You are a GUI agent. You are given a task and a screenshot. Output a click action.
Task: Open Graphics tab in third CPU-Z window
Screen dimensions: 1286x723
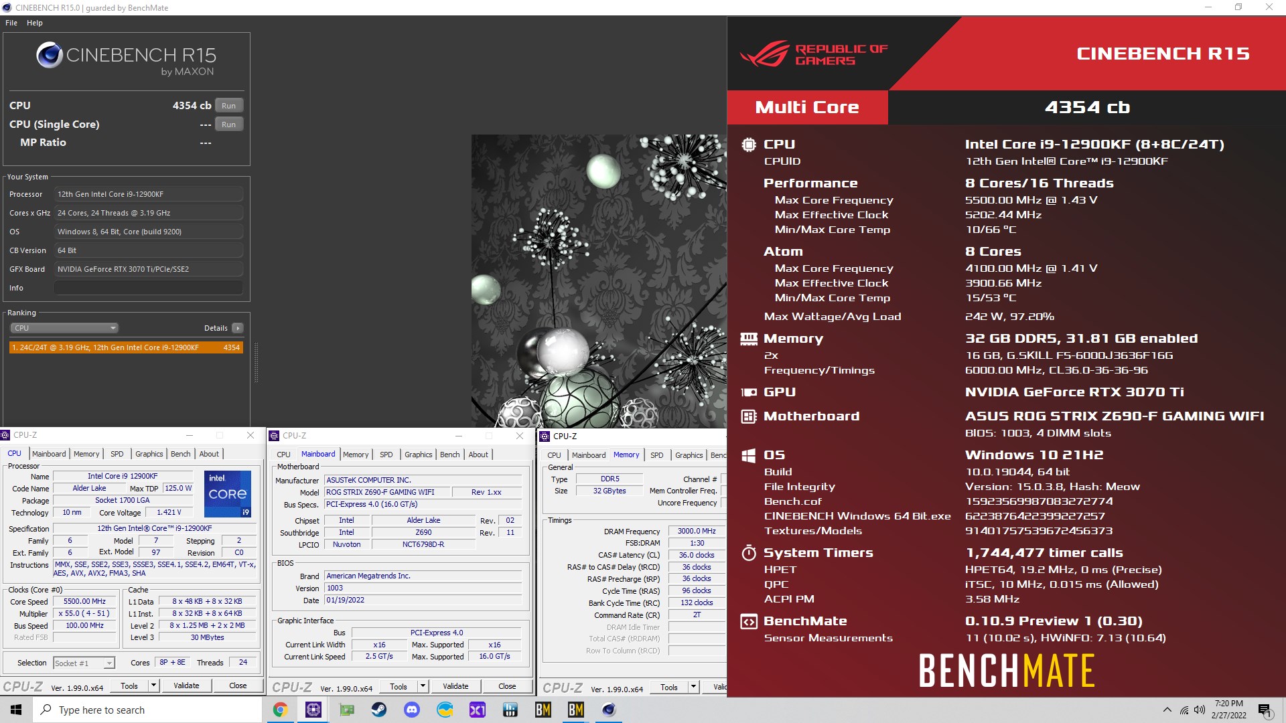tap(689, 455)
